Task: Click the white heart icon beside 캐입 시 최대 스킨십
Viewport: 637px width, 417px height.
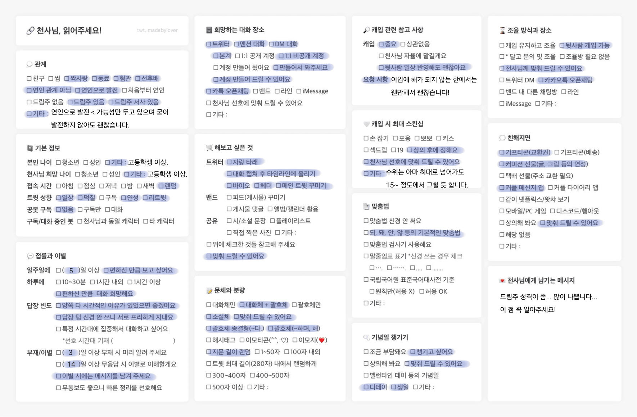Action: [x=366, y=124]
